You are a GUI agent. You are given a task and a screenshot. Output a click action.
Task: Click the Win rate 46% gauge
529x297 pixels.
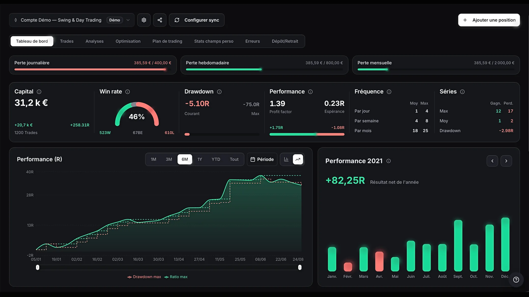[x=137, y=114]
